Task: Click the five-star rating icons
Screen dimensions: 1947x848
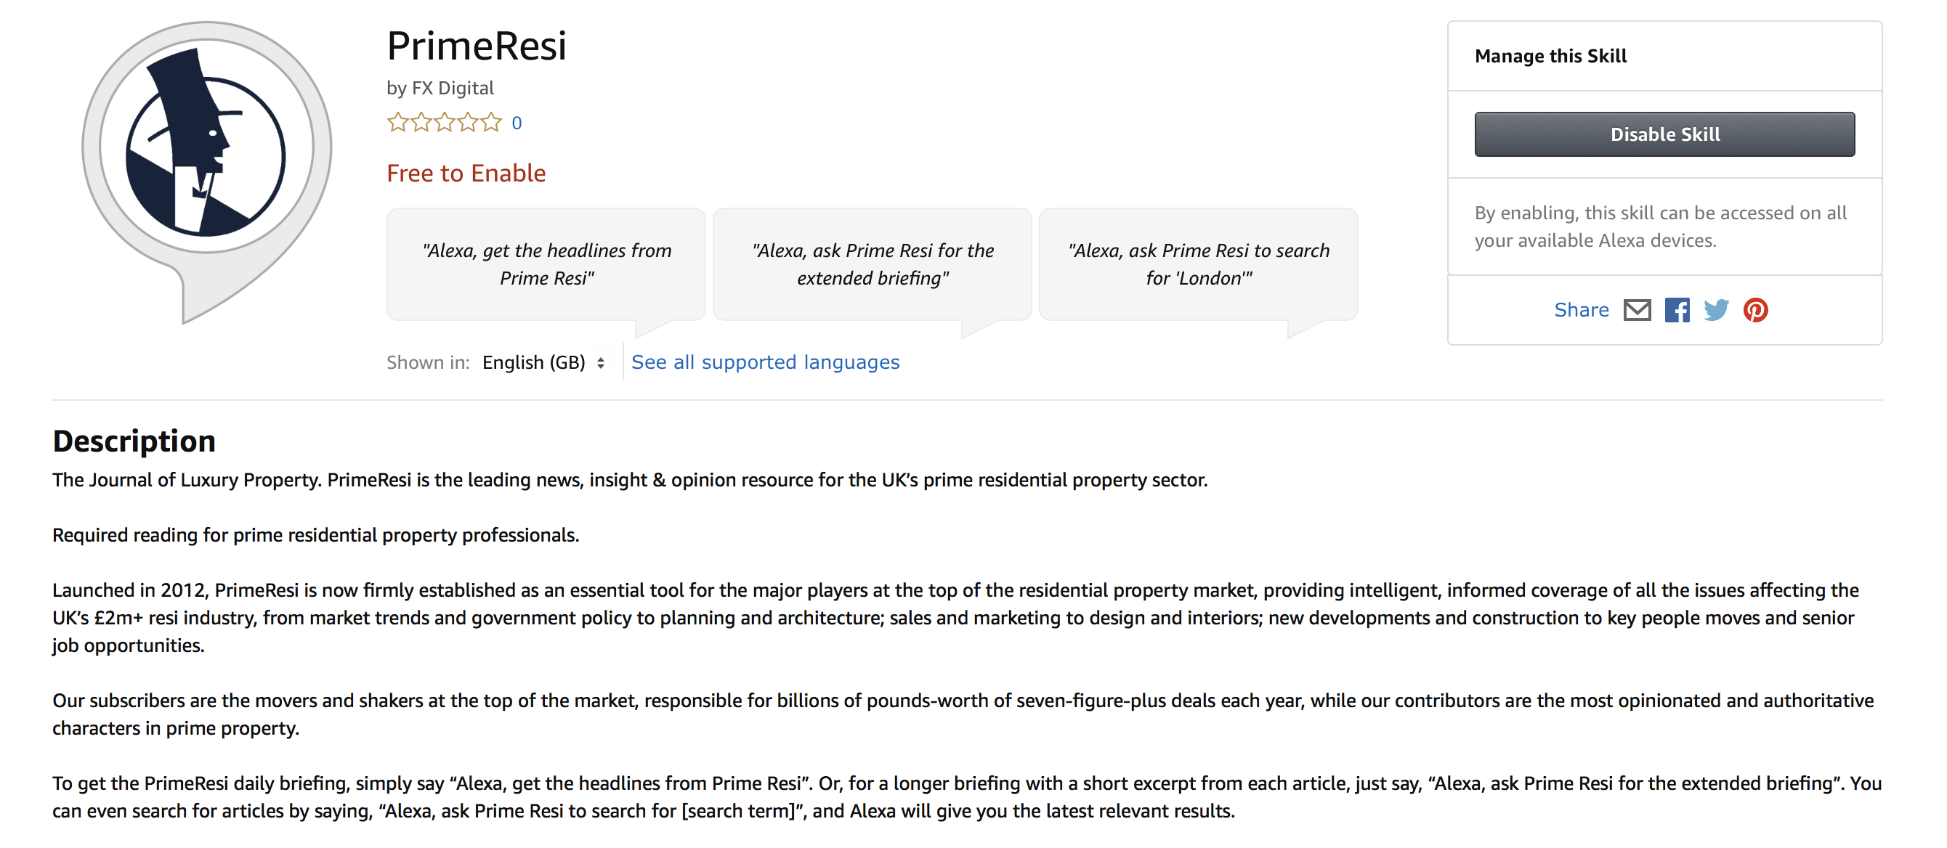Action: pyautogui.click(x=444, y=122)
